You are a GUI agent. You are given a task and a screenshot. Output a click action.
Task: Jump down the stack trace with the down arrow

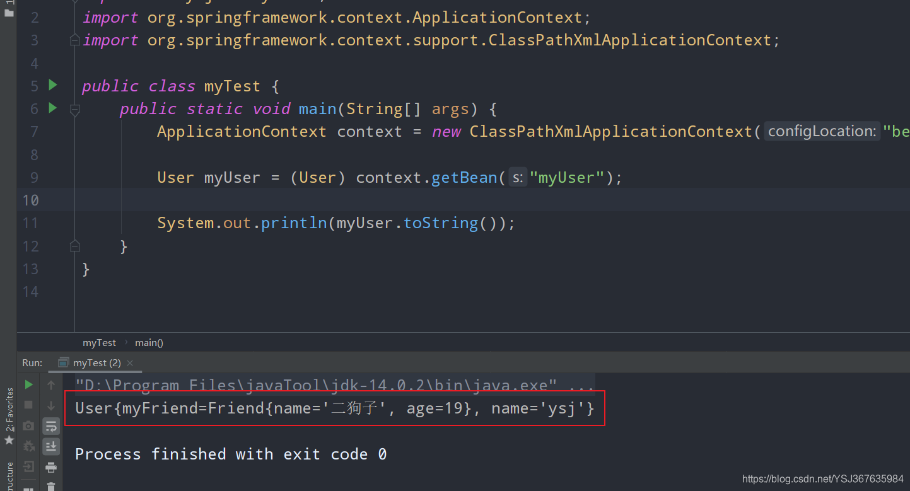51,405
